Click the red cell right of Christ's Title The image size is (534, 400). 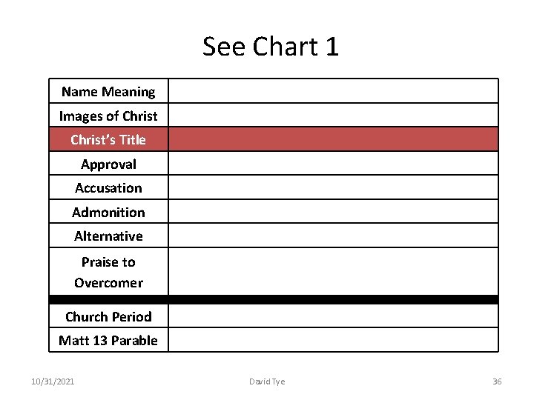333,139
